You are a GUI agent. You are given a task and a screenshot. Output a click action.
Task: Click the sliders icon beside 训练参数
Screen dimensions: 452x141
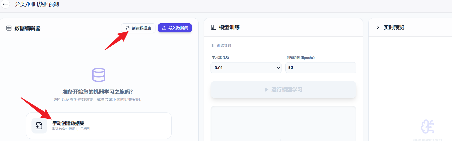tap(212, 45)
